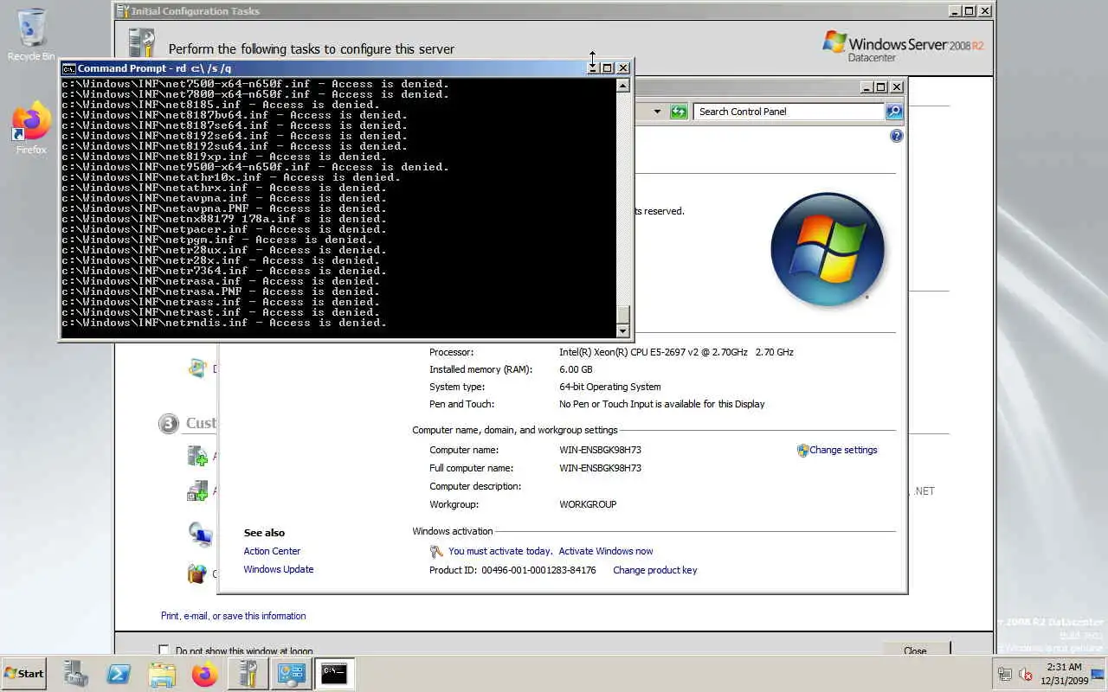Click the Command Prompt scrollbar down arrow
This screenshot has height=692, width=1108.
622,330
